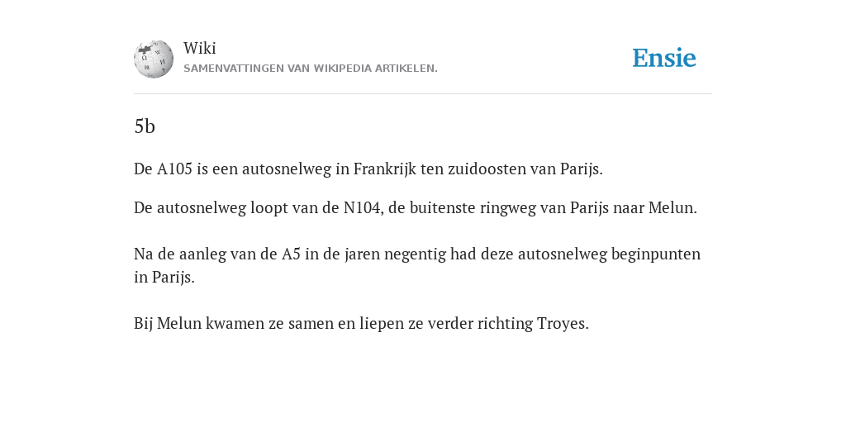Click the words 'in Parijs.' on the wrapped line
Image resolution: width=846 pixels, height=423 pixels.
tap(164, 277)
